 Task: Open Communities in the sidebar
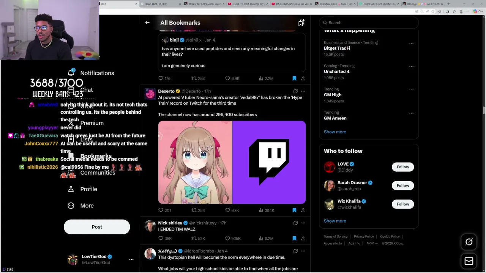point(91,173)
